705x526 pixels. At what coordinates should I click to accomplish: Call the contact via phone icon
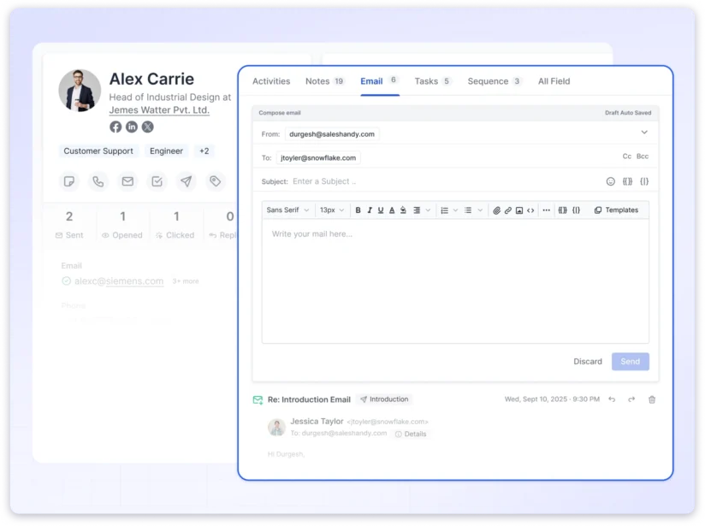pos(98,181)
